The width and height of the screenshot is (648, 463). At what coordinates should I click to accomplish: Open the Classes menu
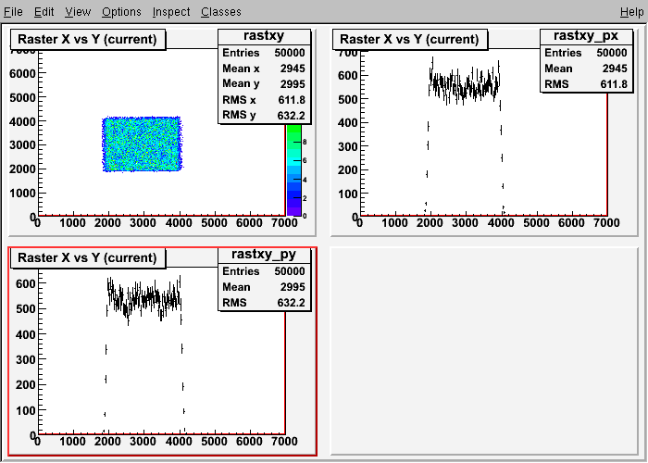click(221, 11)
